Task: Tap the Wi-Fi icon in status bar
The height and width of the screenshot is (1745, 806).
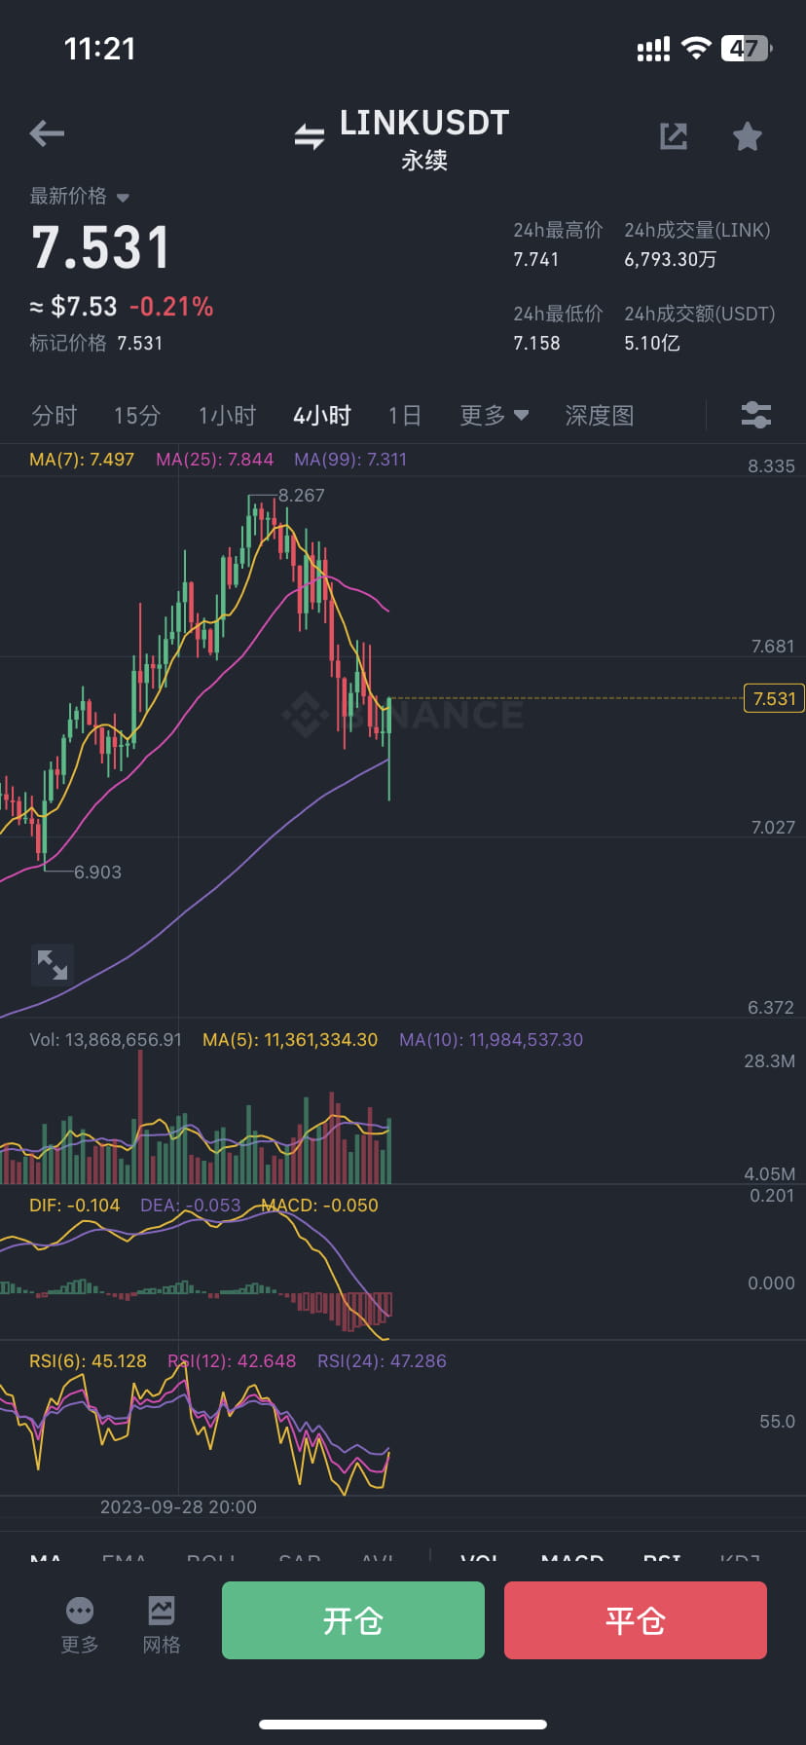Action: click(696, 49)
